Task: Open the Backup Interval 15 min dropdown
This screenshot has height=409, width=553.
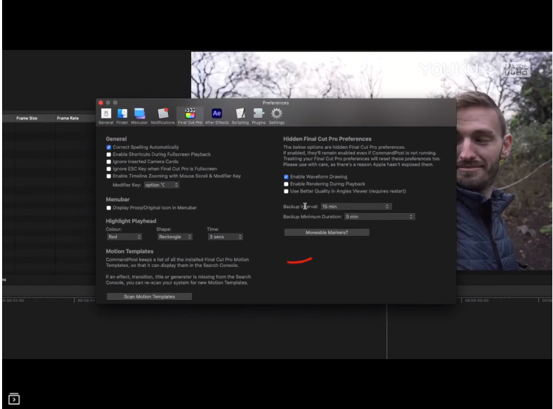Action: pyautogui.click(x=356, y=207)
